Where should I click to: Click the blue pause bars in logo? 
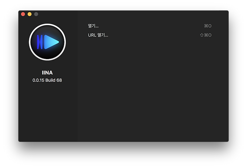(x=40, y=42)
